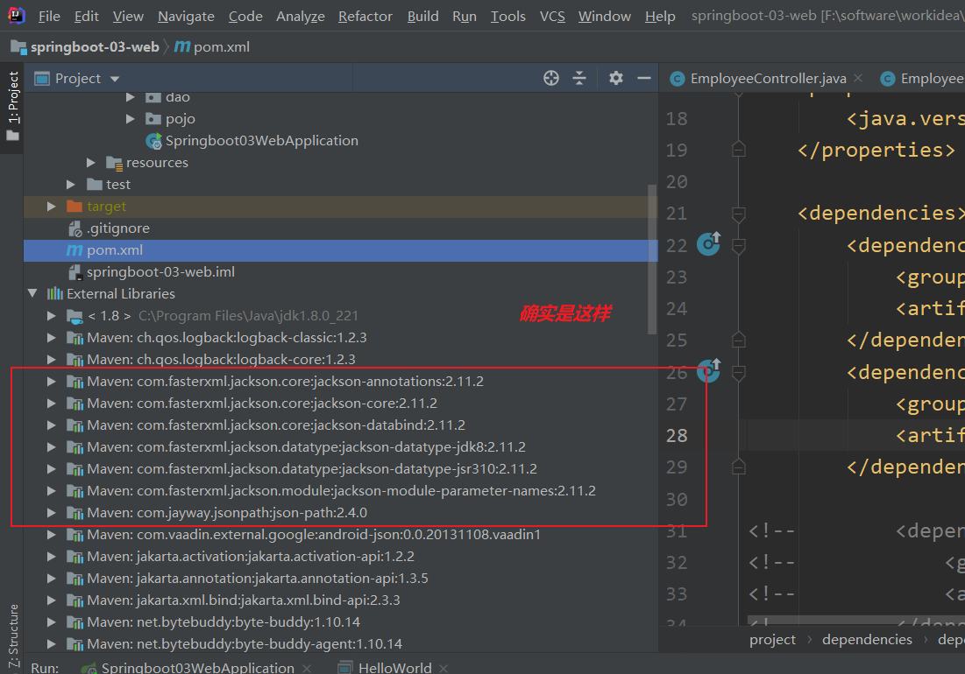The image size is (965, 674).
Task: Expand the json-path:2.4.0 library node
Action: click(52, 512)
